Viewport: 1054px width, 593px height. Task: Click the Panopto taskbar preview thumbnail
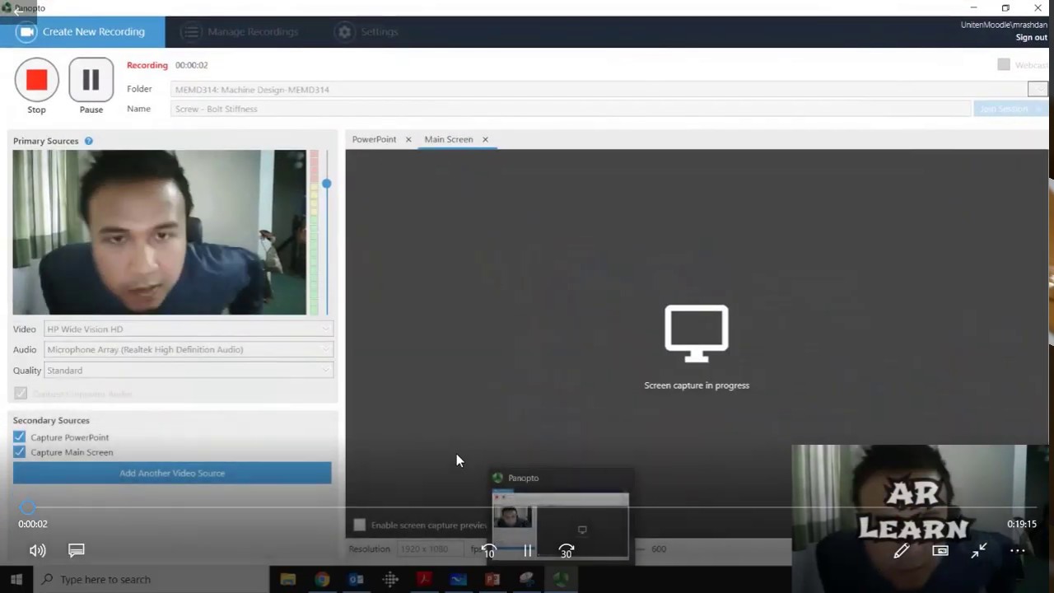[560, 525]
